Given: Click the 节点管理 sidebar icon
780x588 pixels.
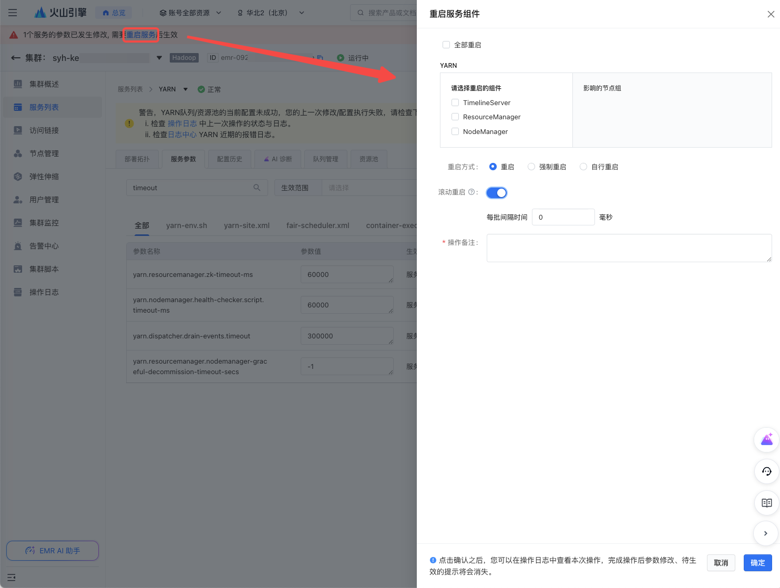Looking at the screenshot, I should 18,153.
